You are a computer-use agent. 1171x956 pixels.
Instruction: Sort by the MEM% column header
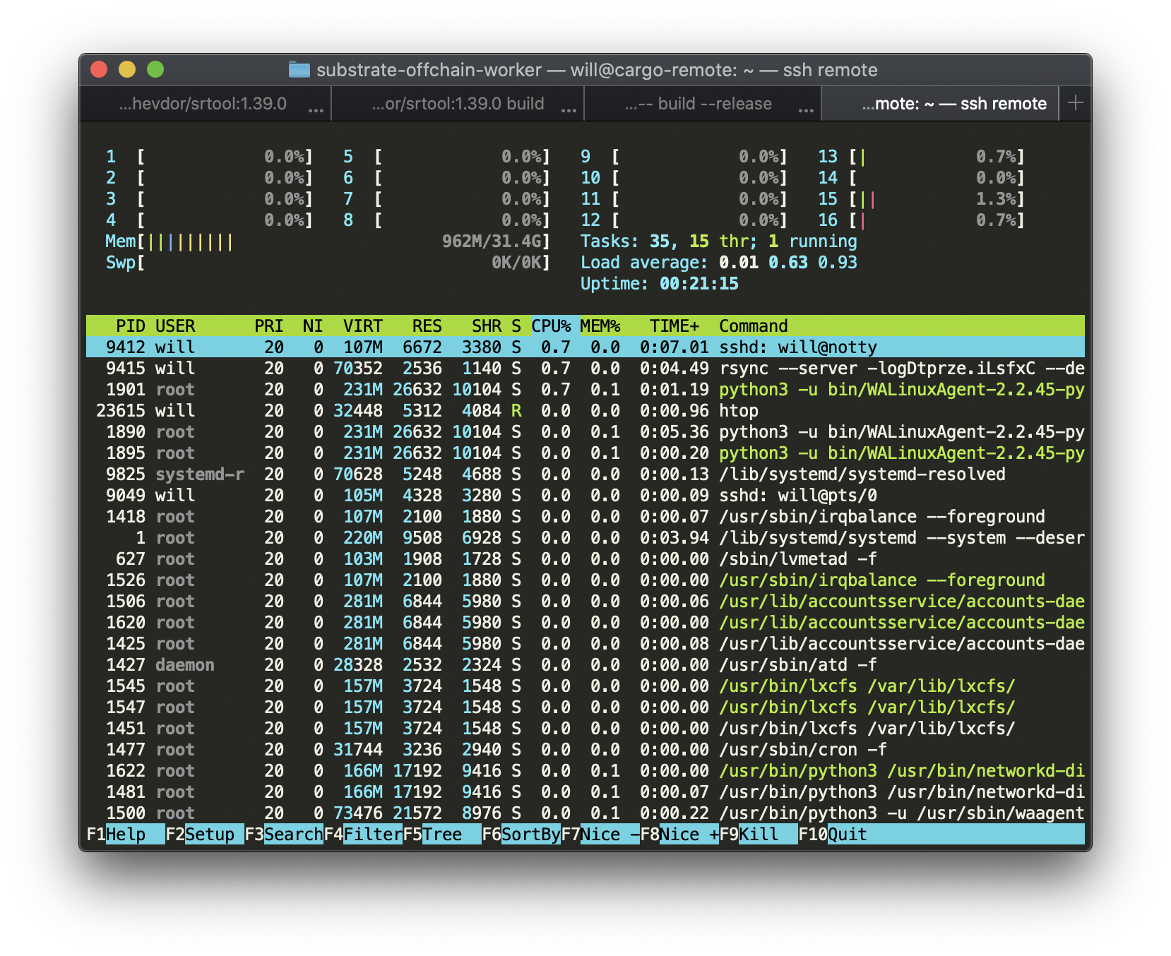tap(600, 325)
